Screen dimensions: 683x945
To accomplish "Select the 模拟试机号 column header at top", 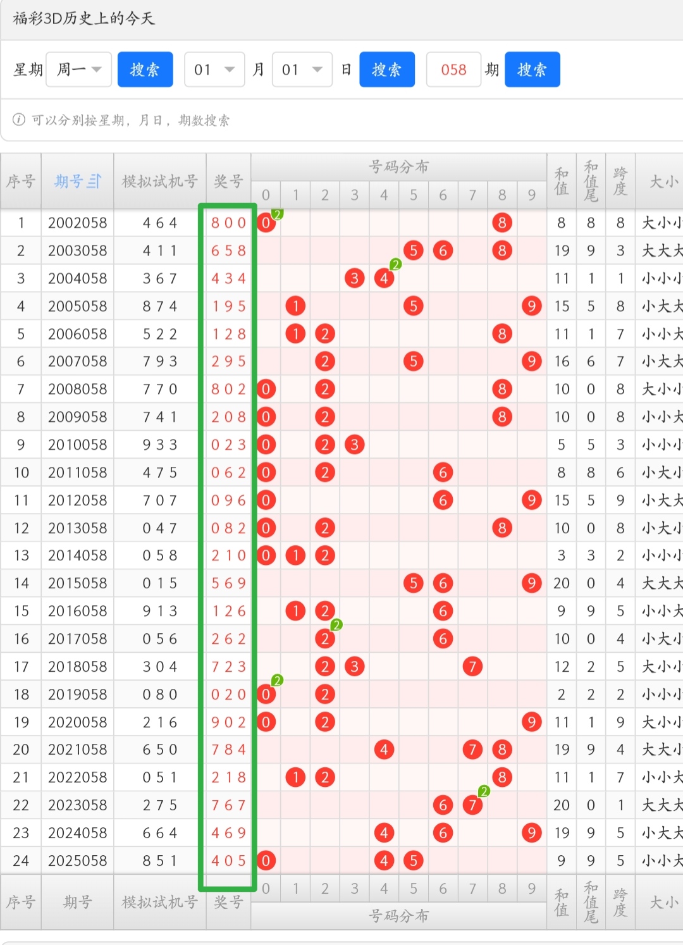I will point(159,182).
